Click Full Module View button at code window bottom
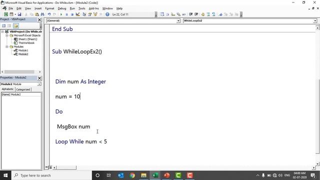 [x=50, y=167]
